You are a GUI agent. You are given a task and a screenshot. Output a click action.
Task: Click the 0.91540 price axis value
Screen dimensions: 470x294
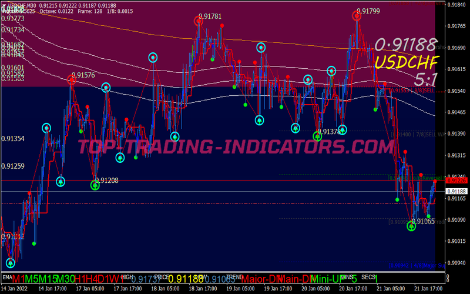[456, 91]
